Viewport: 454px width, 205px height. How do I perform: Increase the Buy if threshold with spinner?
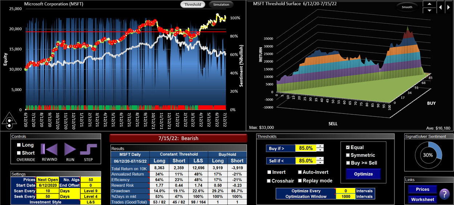(x=320, y=146)
